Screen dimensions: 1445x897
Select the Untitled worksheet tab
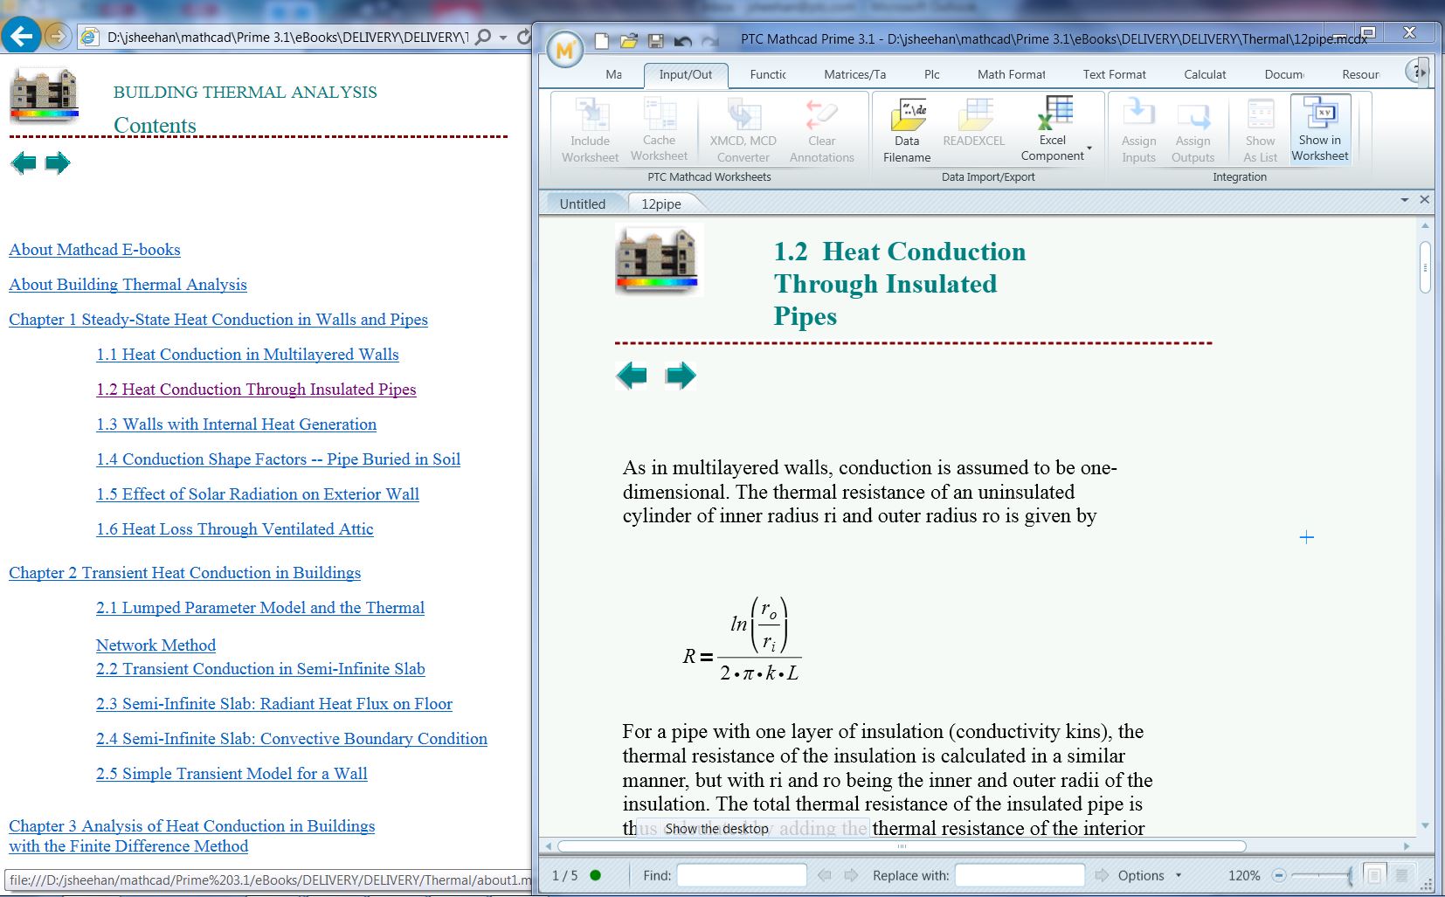[582, 204]
